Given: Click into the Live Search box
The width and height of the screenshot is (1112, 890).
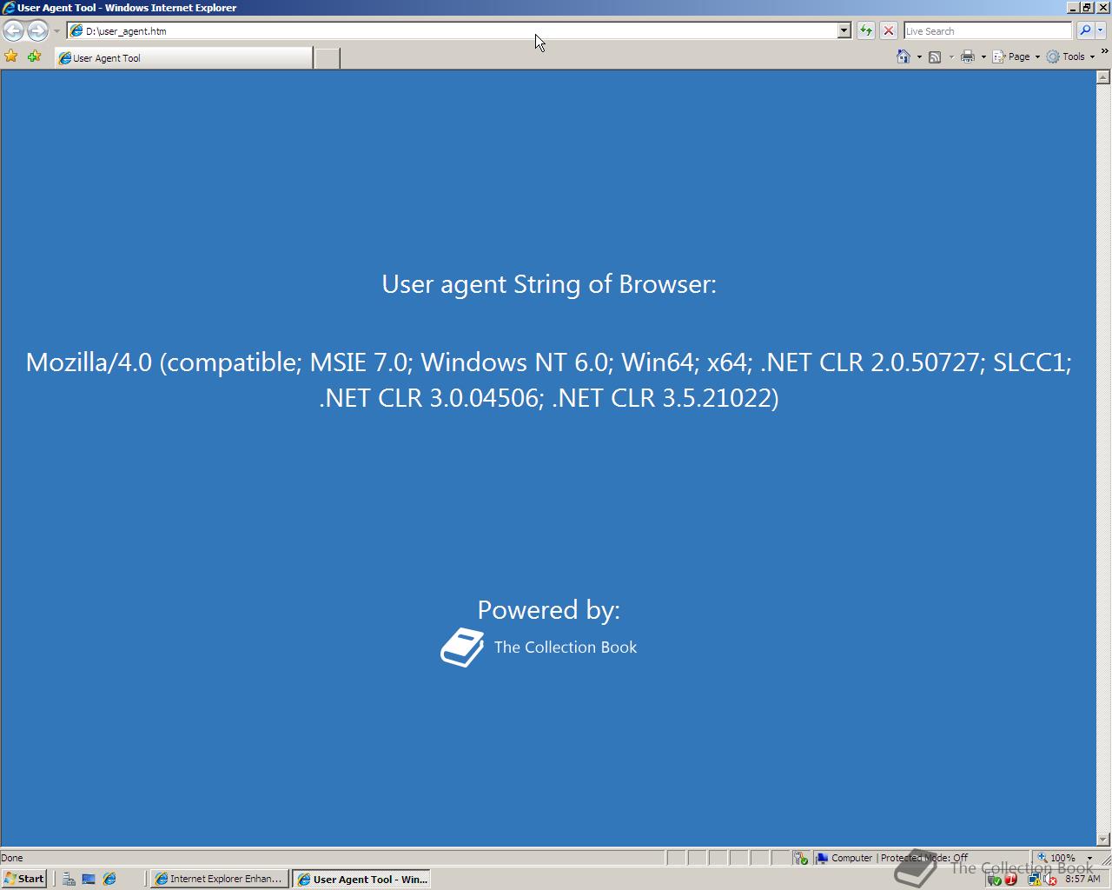Looking at the screenshot, I should 988,30.
